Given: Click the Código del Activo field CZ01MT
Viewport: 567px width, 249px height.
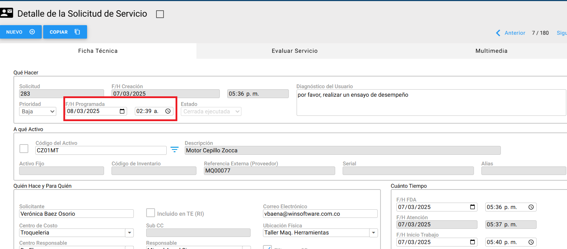Looking at the screenshot, I should [x=101, y=151].
